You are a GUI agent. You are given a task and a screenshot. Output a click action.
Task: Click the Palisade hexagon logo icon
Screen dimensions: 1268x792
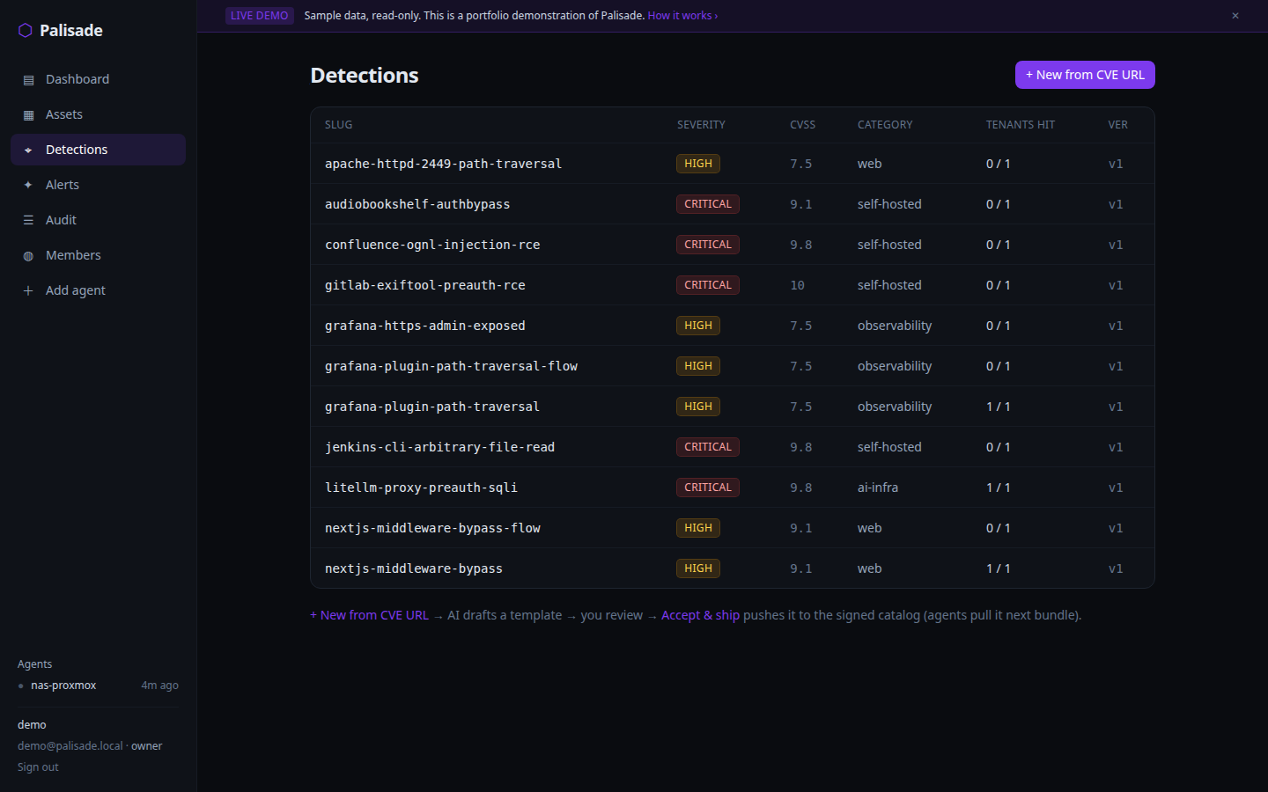click(26, 31)
